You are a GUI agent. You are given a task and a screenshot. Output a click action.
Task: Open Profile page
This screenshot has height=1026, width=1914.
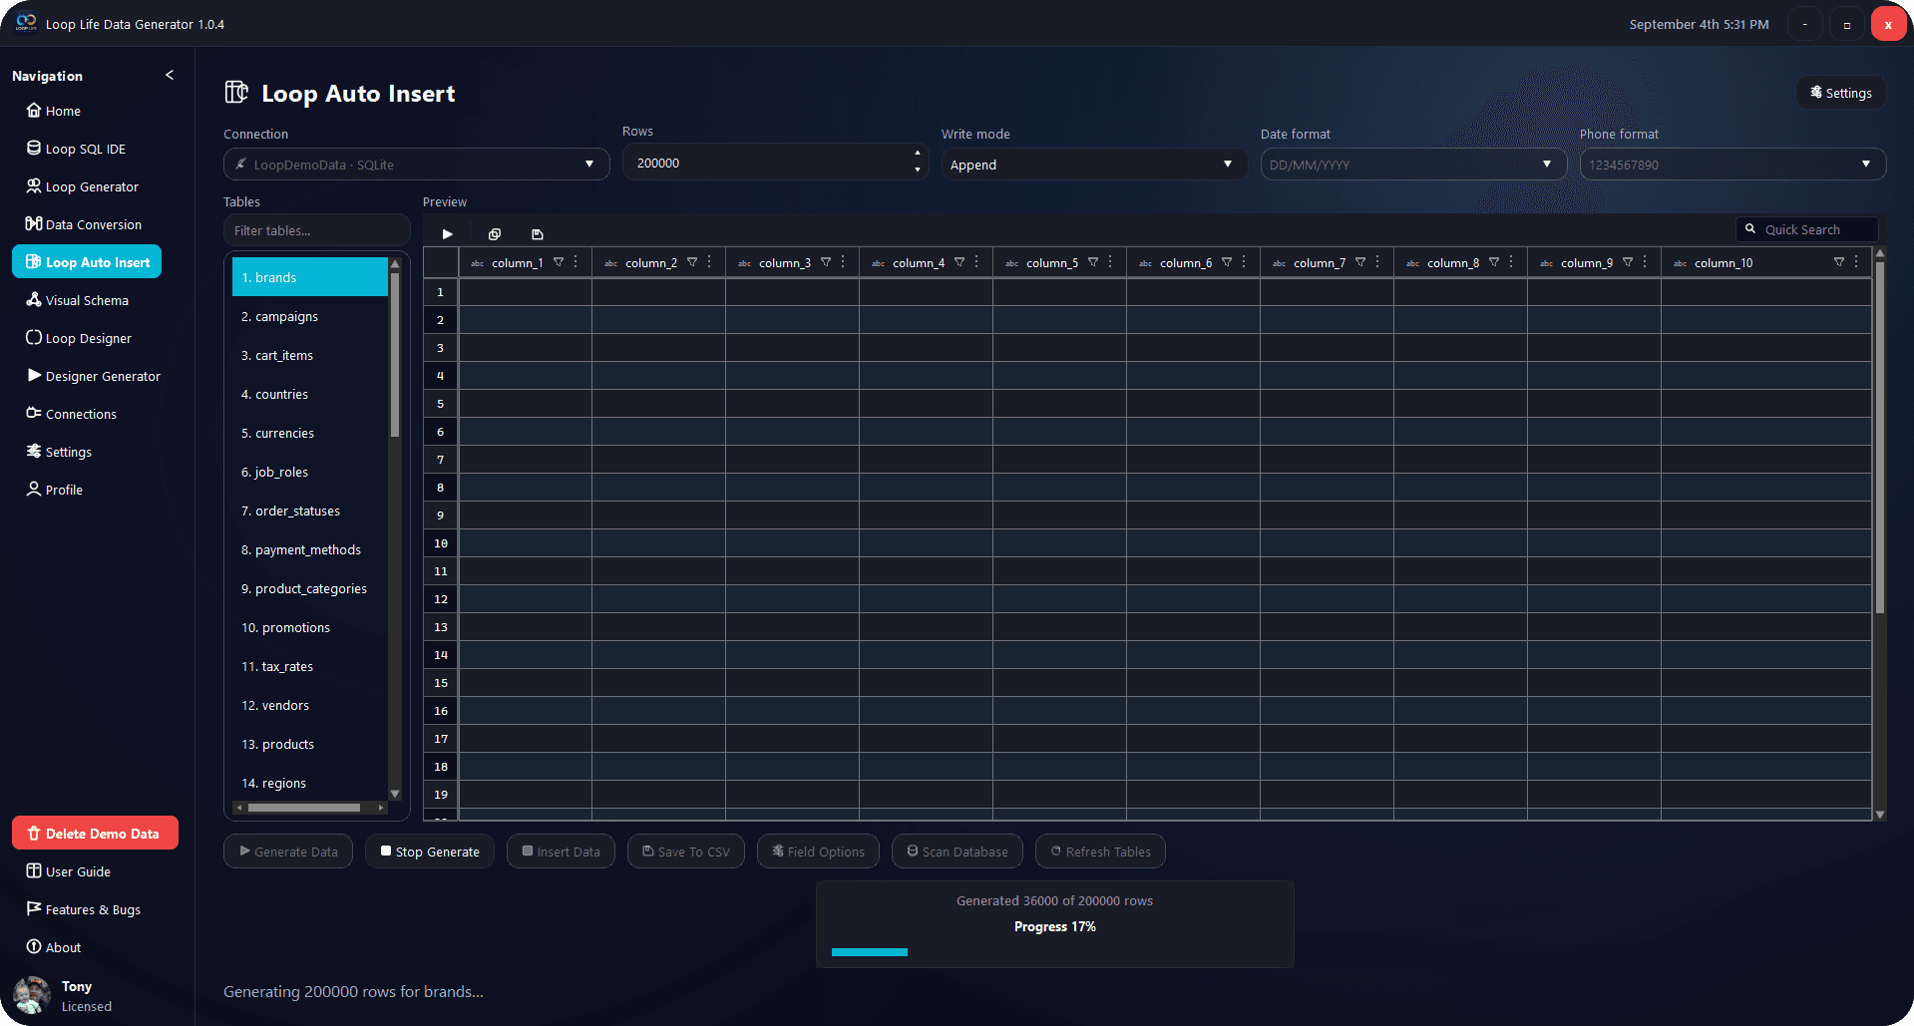click(x=54, y=490)
